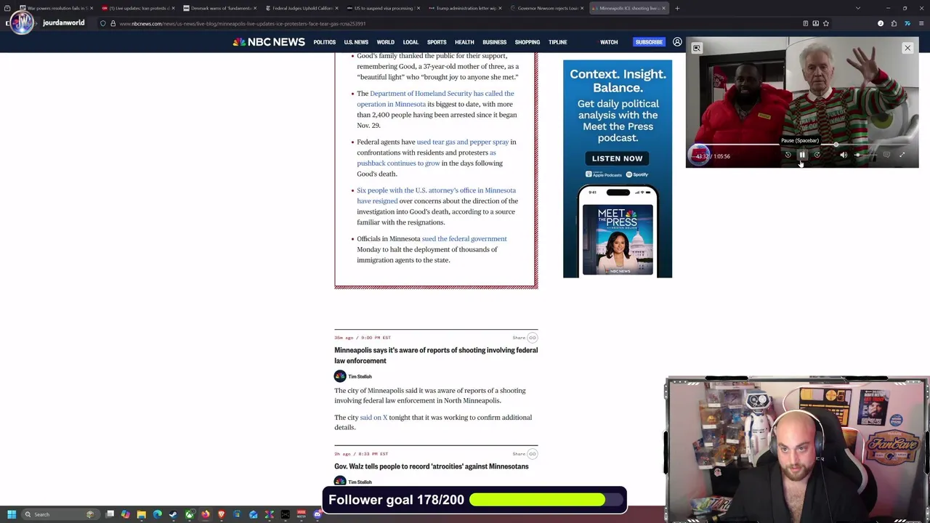Screen dimensions: 930x523
Task: Send PiP video back to its tab
Action: (x=697, y=48)
